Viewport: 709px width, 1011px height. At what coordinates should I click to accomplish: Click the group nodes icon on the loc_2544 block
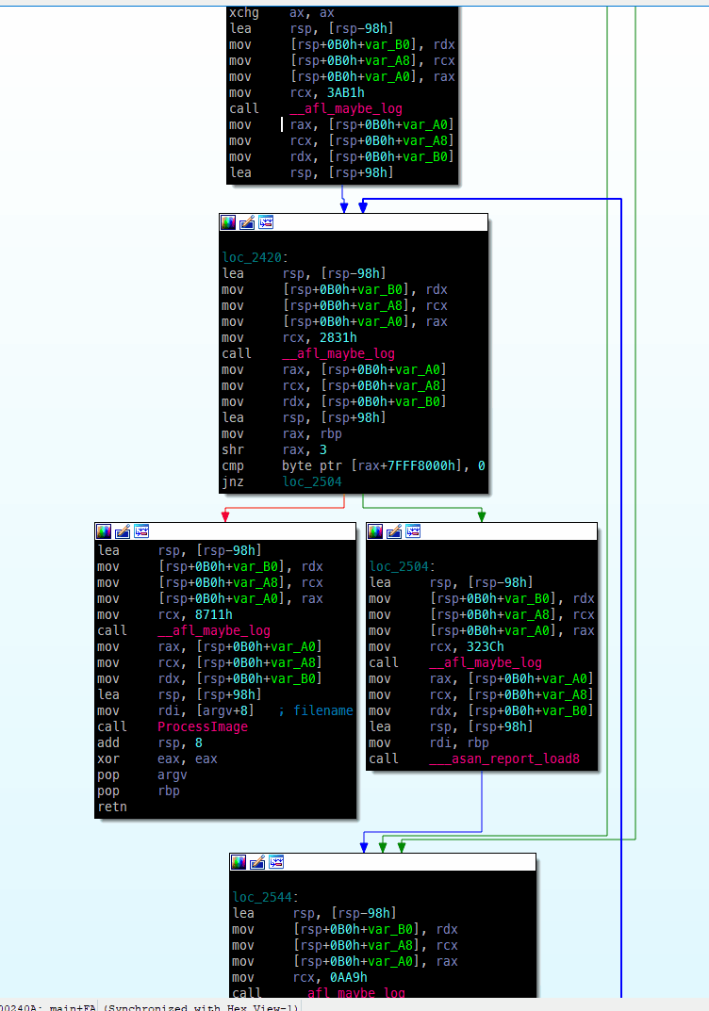(277, 862)
